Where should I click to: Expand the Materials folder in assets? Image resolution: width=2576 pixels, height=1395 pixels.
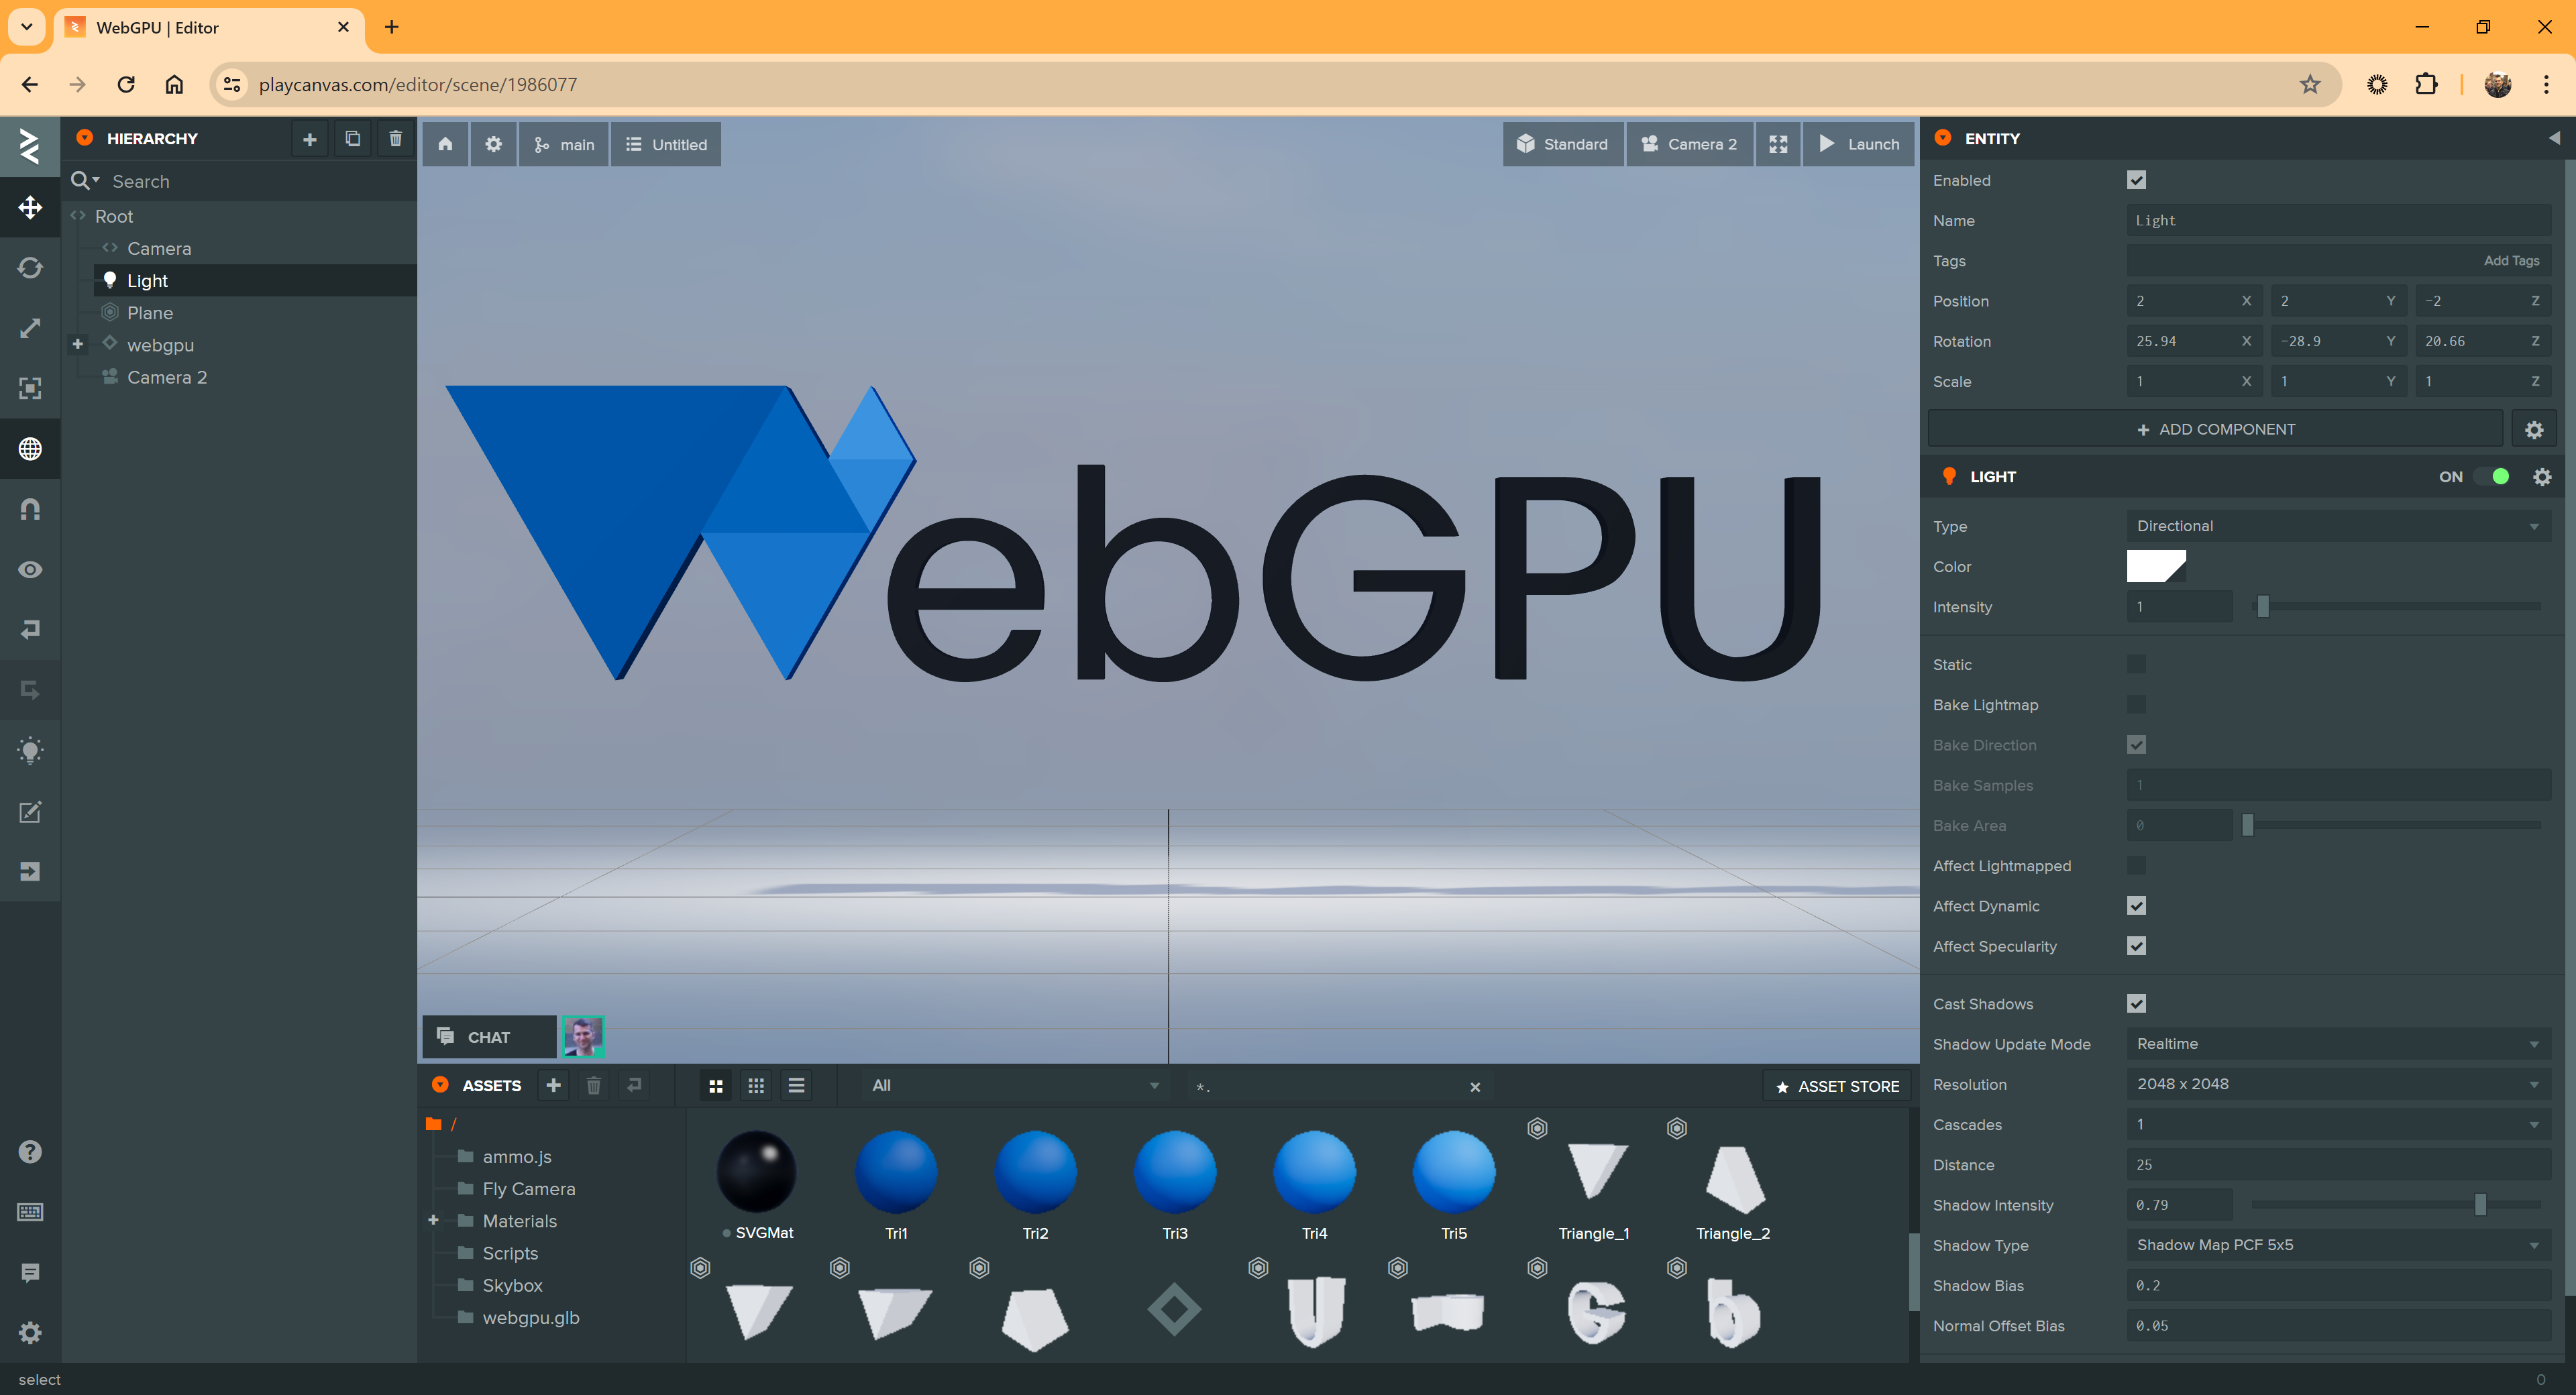433,1220
